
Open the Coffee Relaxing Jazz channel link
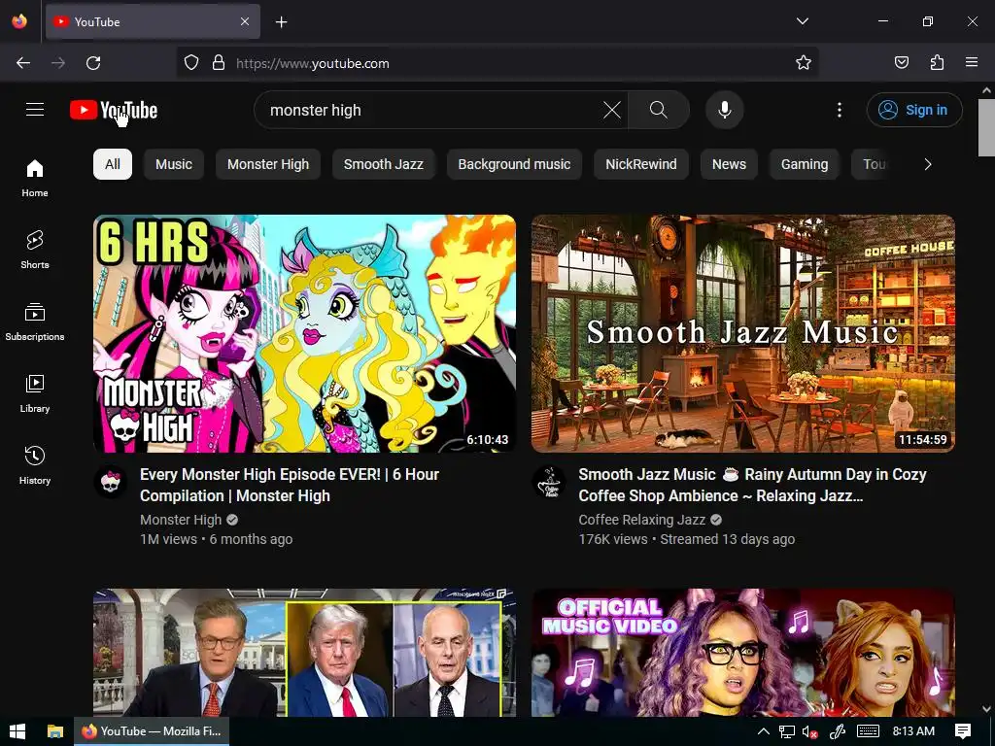pos(641,520)
